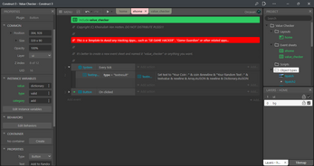
Task: Expand the Size property arrow
Action: tap(16, 40)
